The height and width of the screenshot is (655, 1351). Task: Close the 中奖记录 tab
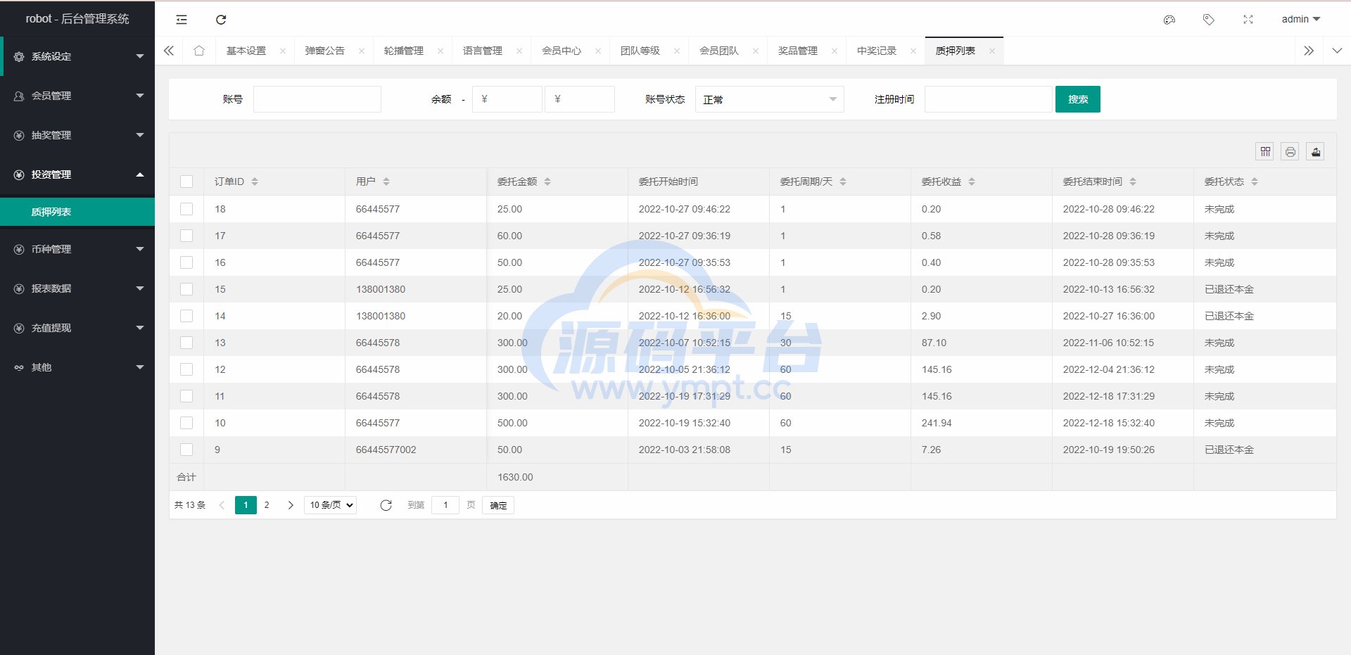coord(913,51)
